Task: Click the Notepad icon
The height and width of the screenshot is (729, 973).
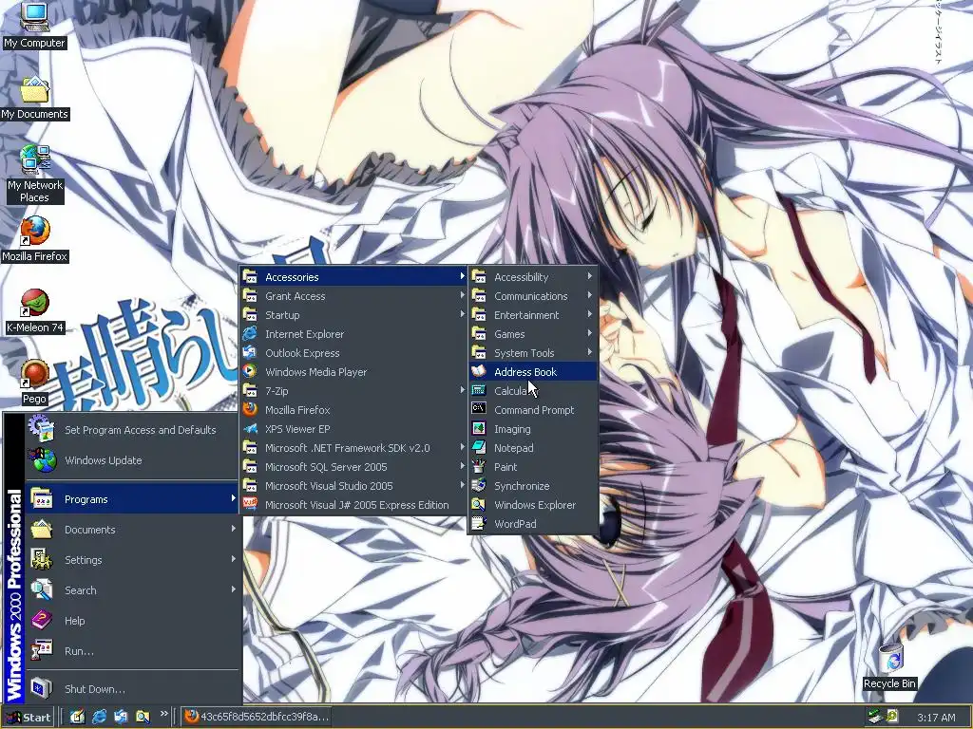Action: [x=479, y=448]
